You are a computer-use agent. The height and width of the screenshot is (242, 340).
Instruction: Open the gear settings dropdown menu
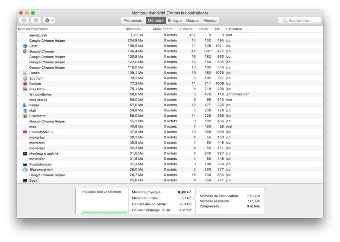click(x=48, y=20)
